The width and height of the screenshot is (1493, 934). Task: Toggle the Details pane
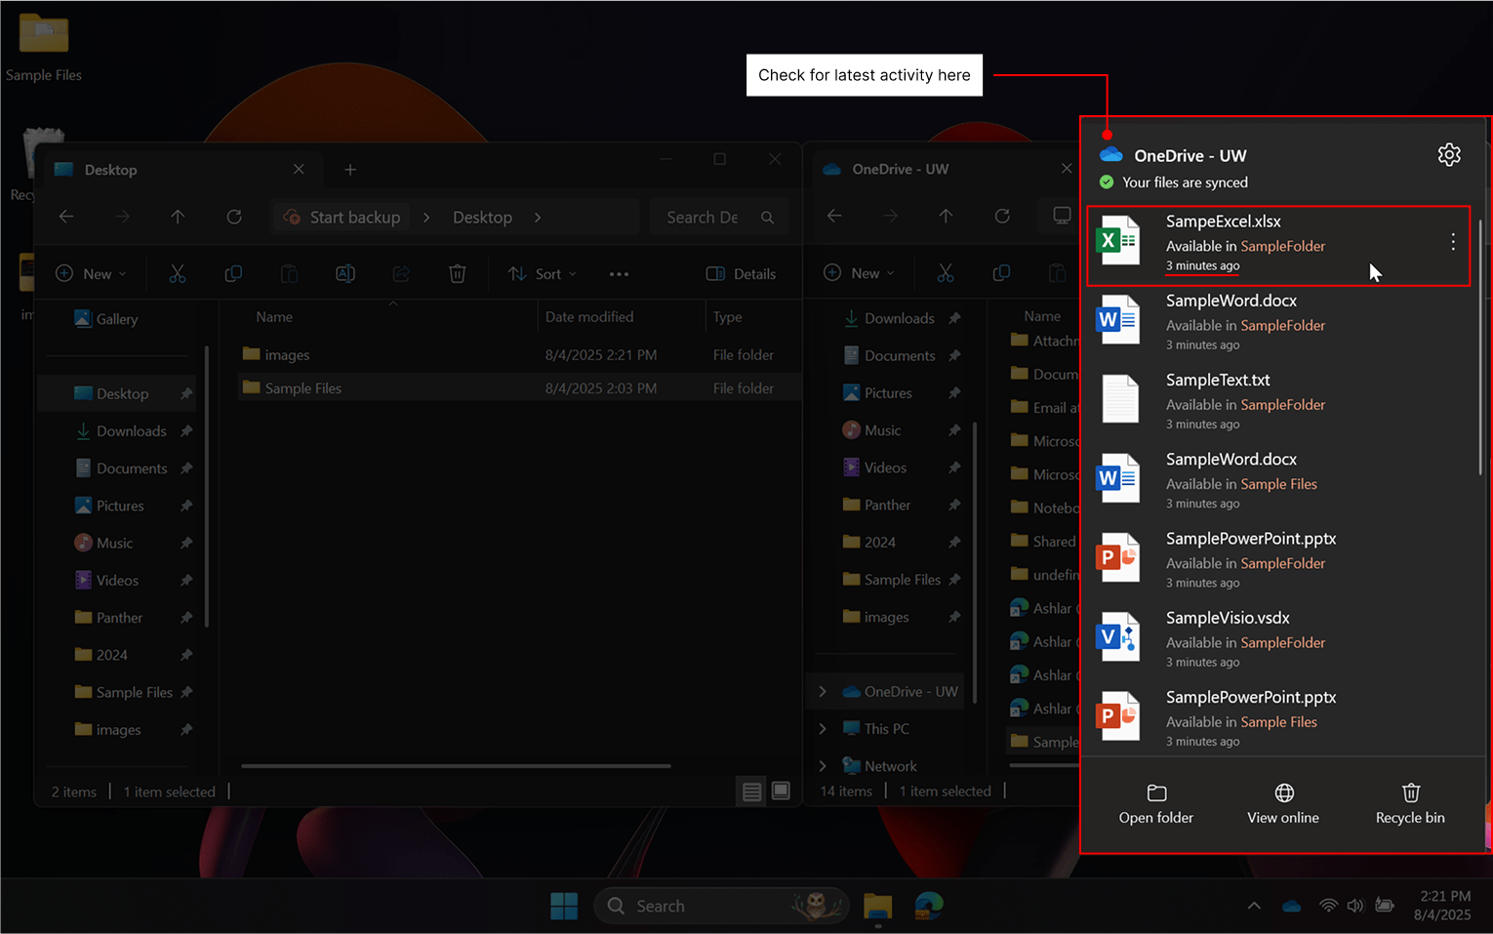click(x=742, y=273)
